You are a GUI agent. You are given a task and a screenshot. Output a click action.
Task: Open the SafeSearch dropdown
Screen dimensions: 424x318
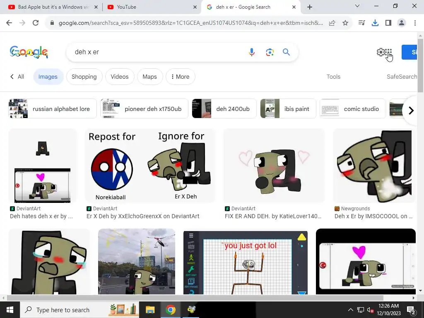coord(402,77)
